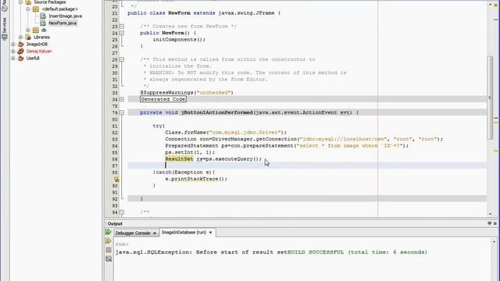The height and width of the screenshot is (281, 500).
Task: Collapse the comment fold on line 28
Action: [122, 59]
